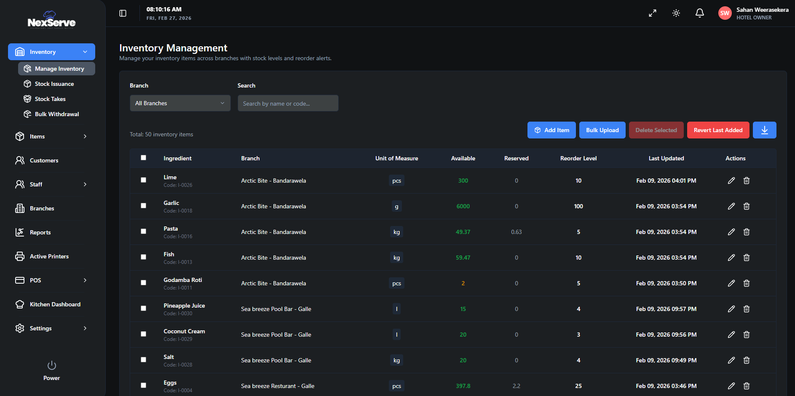Edit the Lime row with the pencil icon
This screenshot has width=795, height=396.
pyautogui.click(x=731, y=181)
